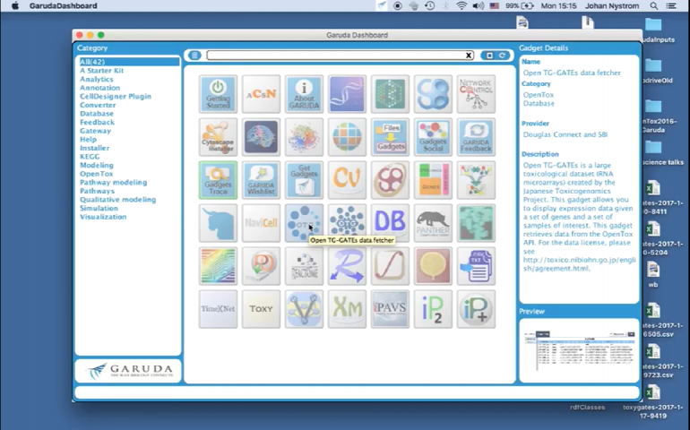
Task: Open the Gadgets Social icon
Action: [433, 137]
